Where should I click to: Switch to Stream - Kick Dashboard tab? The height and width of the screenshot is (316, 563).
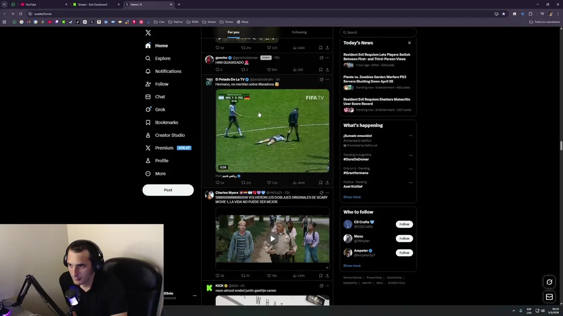[x=96, y=4]
